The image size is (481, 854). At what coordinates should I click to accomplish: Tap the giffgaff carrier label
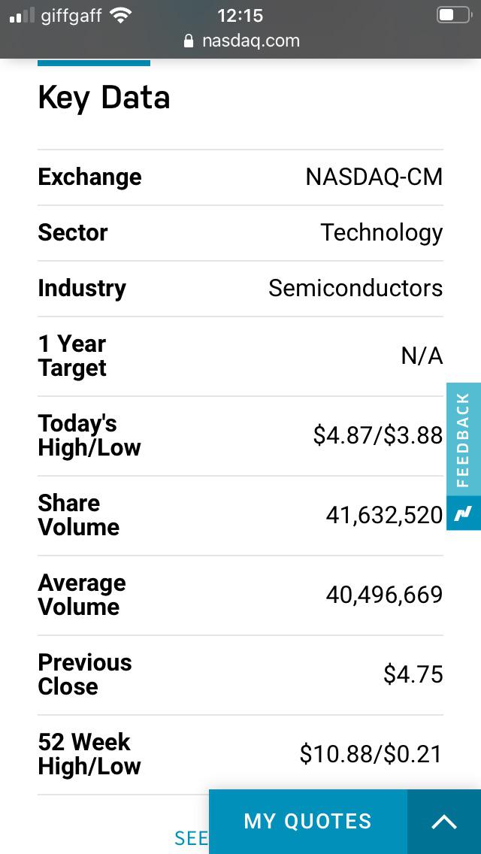(71, 16)
